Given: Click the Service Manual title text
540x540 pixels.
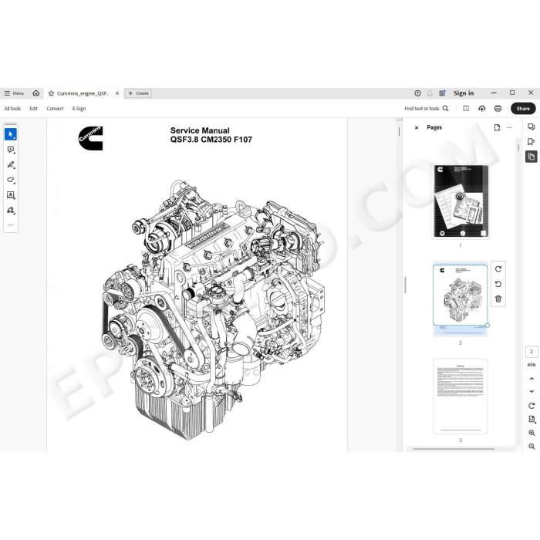Looking at the screenshot, I should click(200, 130).
